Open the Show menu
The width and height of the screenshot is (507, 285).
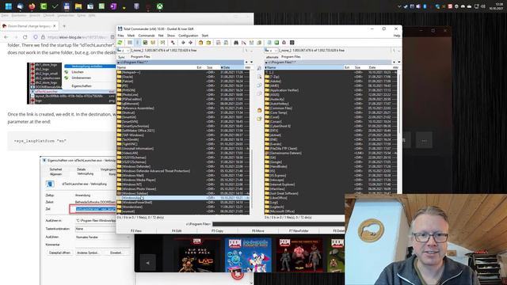pos(171,36)
